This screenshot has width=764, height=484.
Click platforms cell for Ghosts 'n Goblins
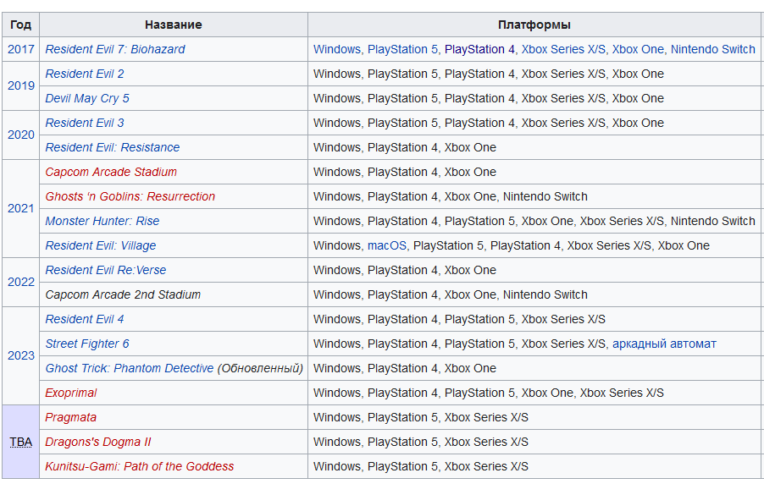[x=534, y=196]
